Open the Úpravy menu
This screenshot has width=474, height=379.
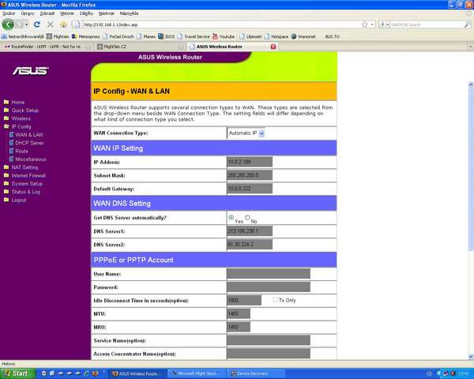click(28, 13)
